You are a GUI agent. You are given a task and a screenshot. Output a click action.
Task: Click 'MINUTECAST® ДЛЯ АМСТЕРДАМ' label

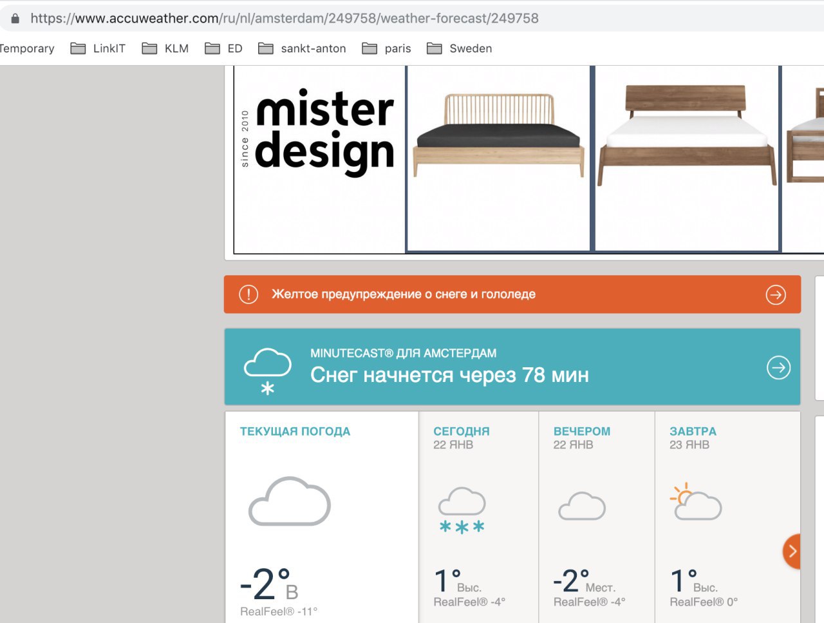point(403,353)
